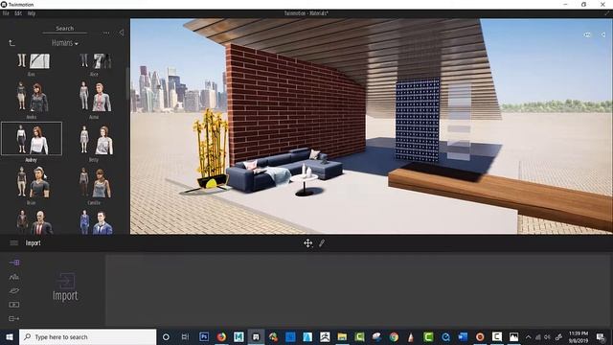
Task: Select the Audrey human character thumbnail
Action: tap(32, 138)
